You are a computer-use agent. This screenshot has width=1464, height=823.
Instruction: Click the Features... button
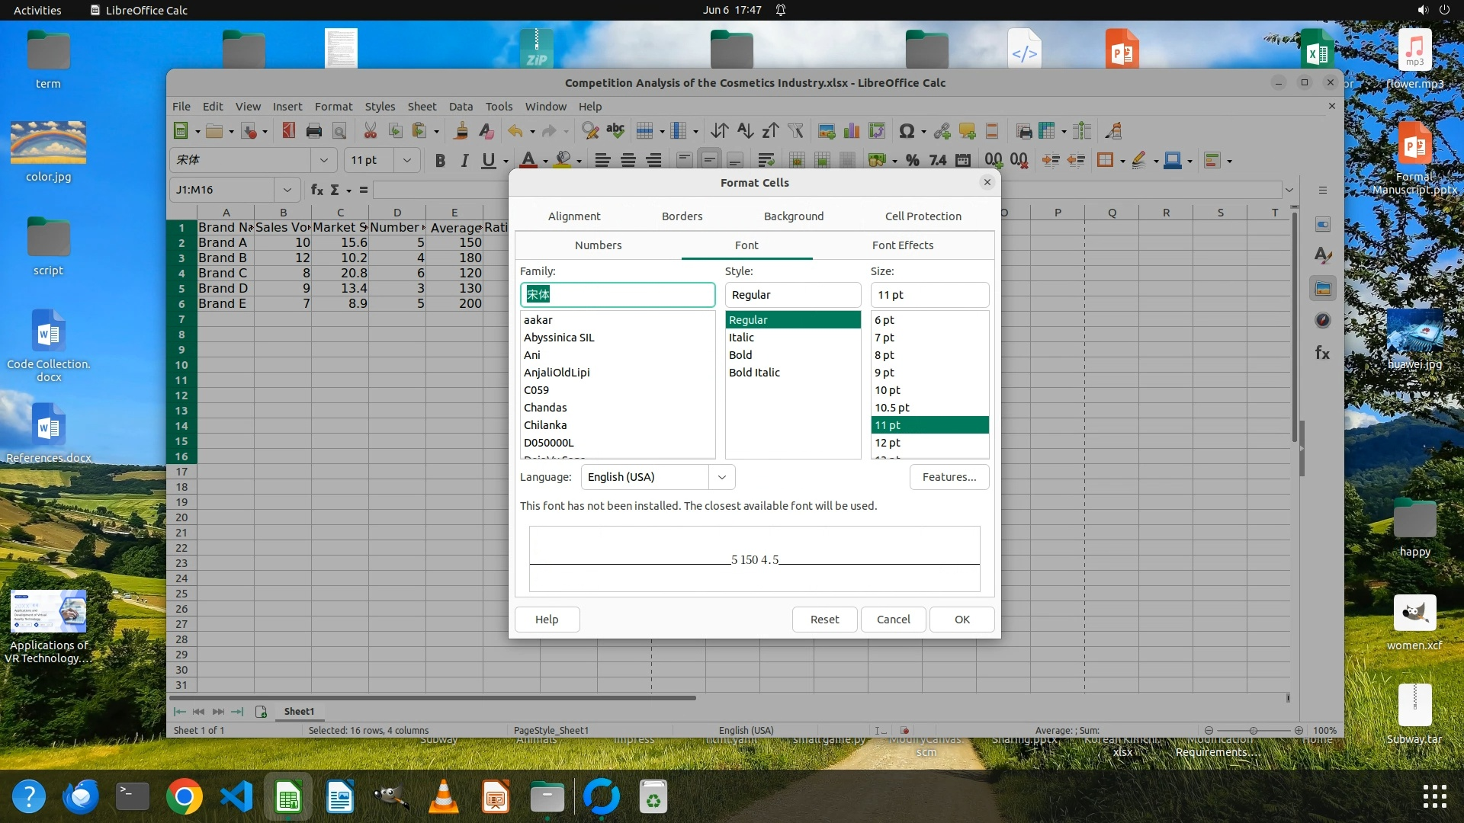949,477
